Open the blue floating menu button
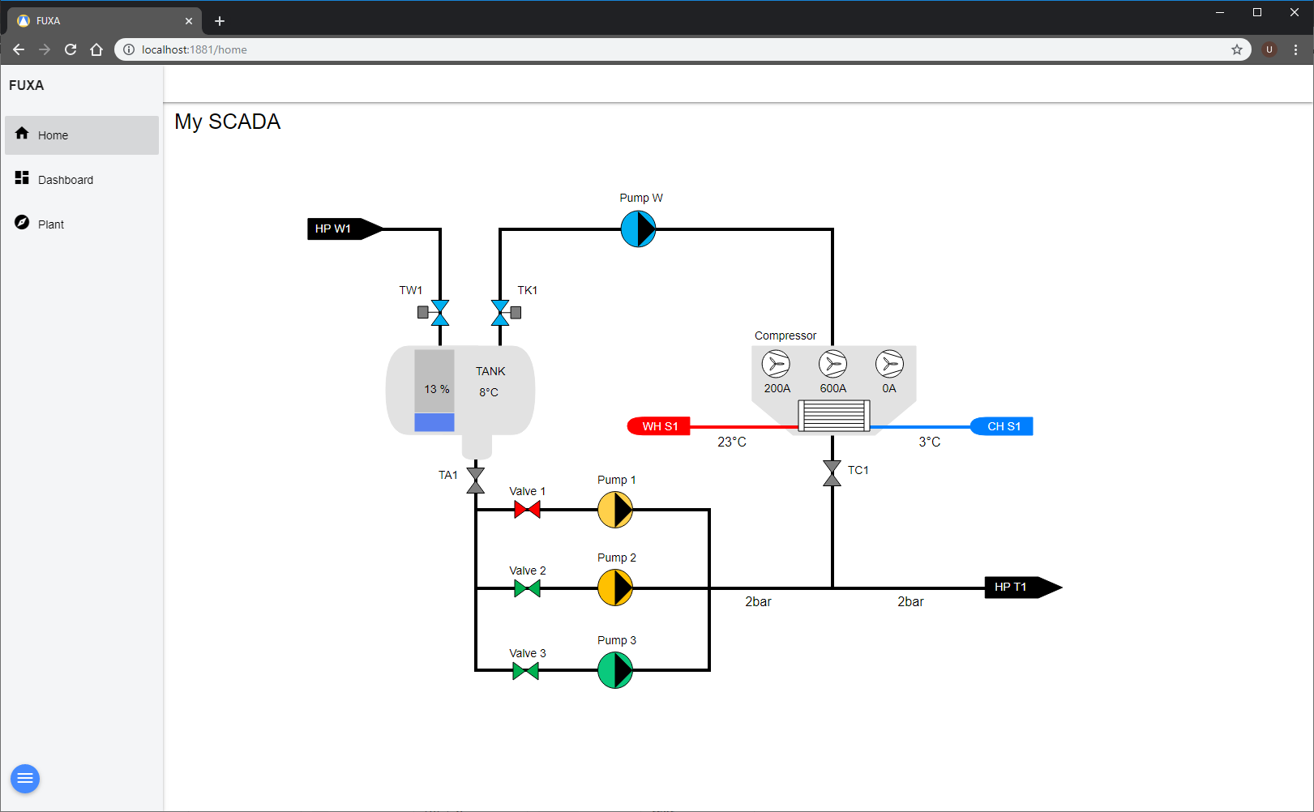 (x=25, y=779)
